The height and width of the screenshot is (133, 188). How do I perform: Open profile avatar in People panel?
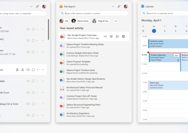pyautogui.click(x=44, y=7)
